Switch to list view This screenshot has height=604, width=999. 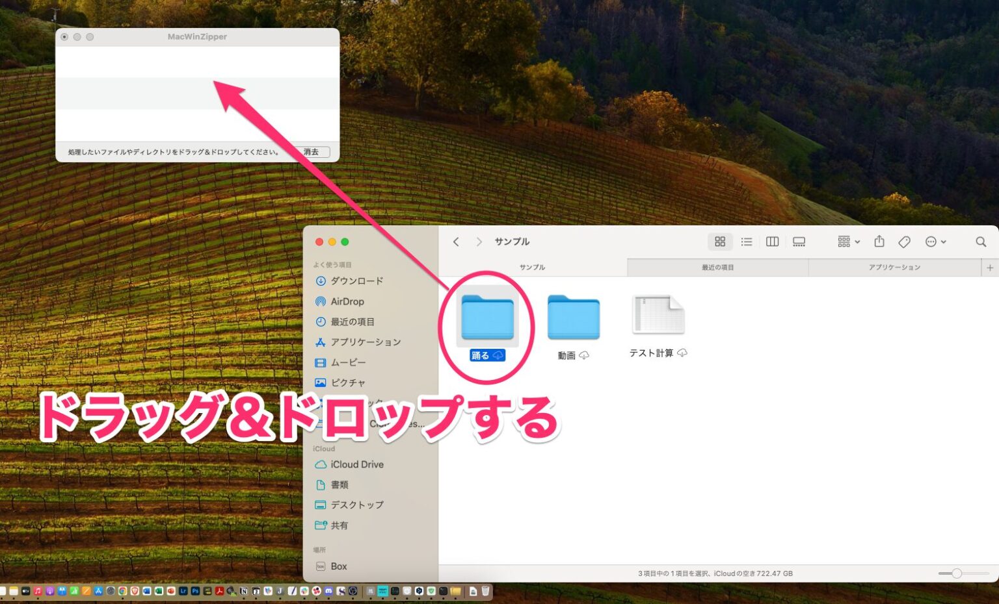point(746,242)
